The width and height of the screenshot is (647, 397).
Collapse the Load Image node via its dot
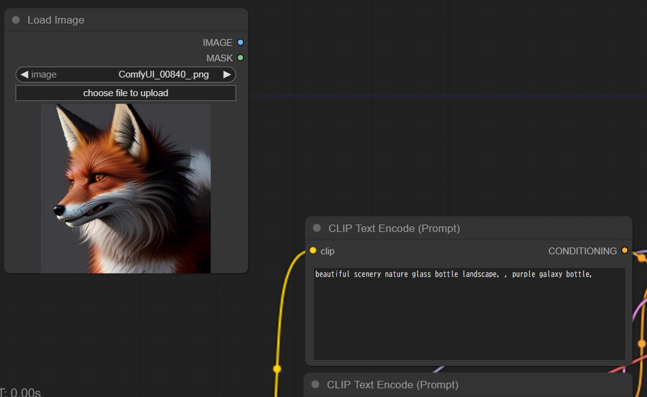16,20
